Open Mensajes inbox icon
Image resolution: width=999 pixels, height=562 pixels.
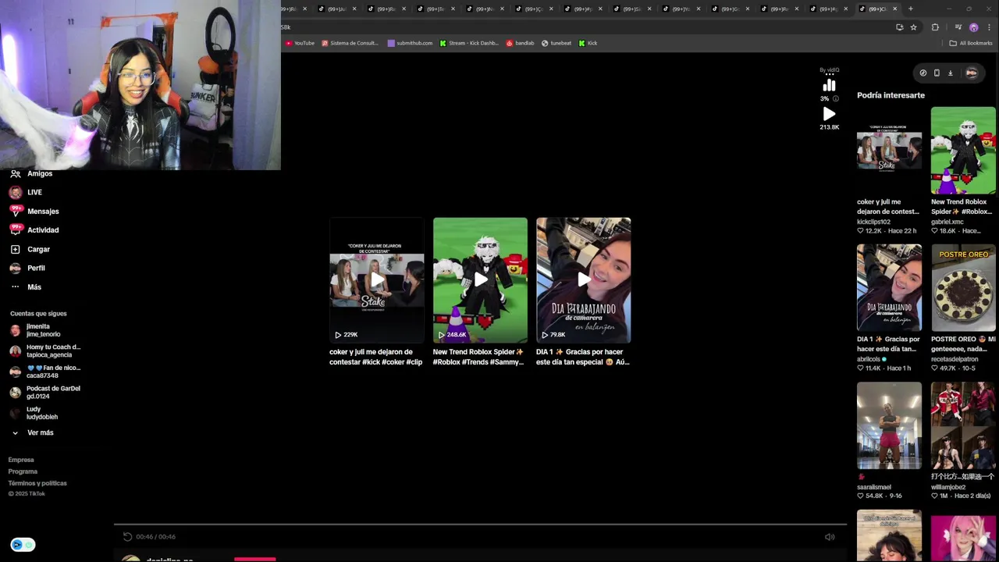coord(15,211)
